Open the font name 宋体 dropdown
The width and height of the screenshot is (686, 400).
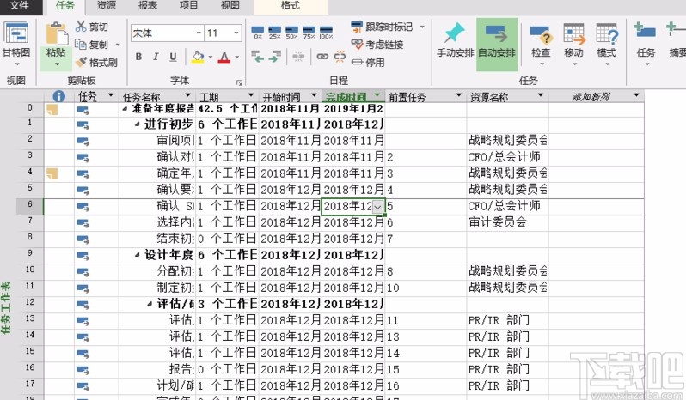point(199,33)
